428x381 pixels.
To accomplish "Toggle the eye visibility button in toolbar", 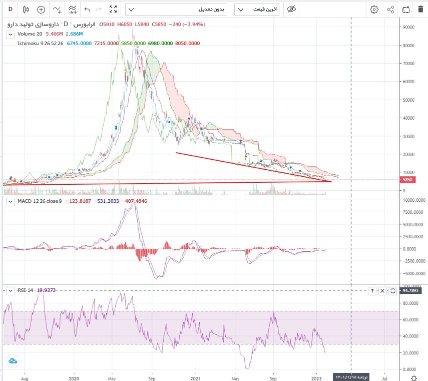I will coord(291,9).
